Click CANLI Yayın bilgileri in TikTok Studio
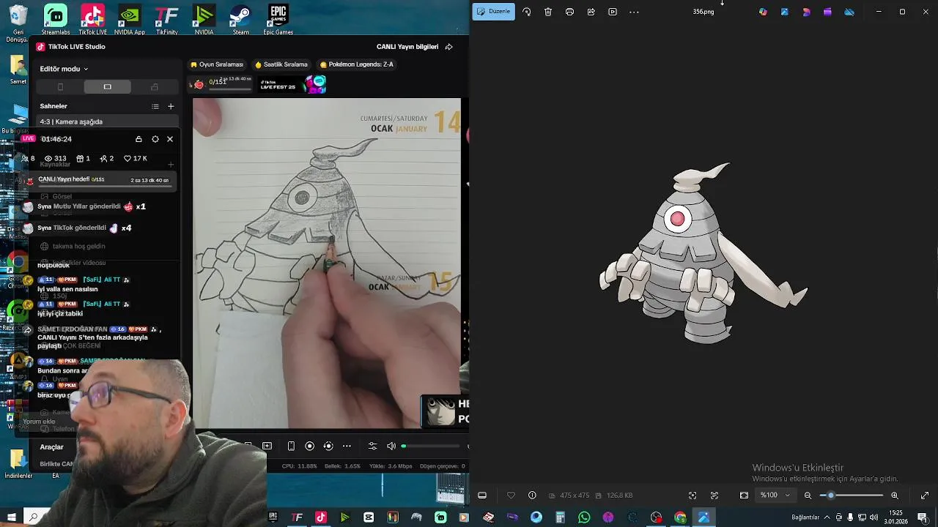Image resolution: width=938 pixels, height=527 pixels. [x=407, y=47]
